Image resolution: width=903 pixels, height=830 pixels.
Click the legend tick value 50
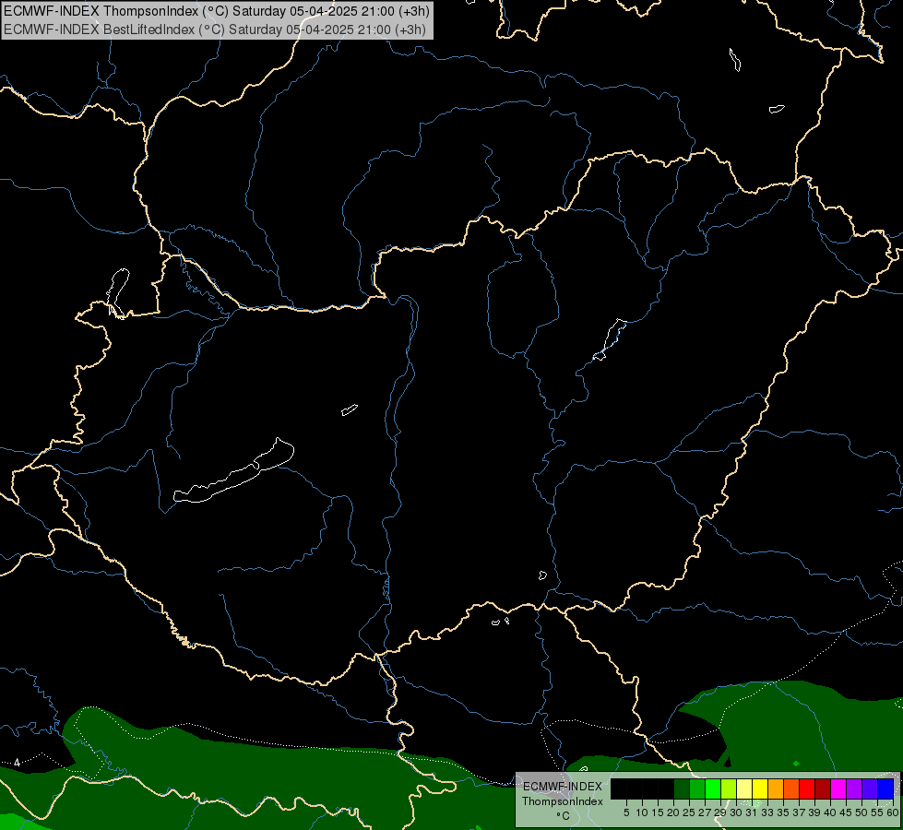[x=861, y=812]
